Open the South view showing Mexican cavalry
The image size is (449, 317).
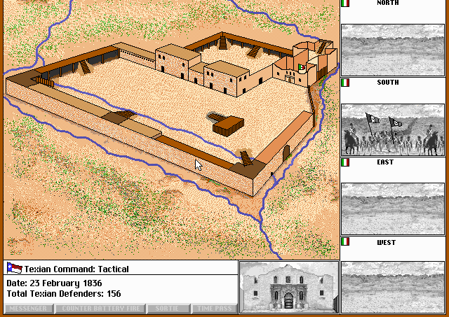(x=392, y=129)
